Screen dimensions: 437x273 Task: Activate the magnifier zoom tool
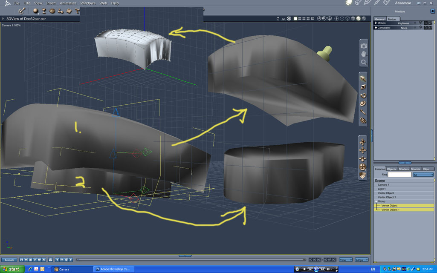click(x=363, y=63)
